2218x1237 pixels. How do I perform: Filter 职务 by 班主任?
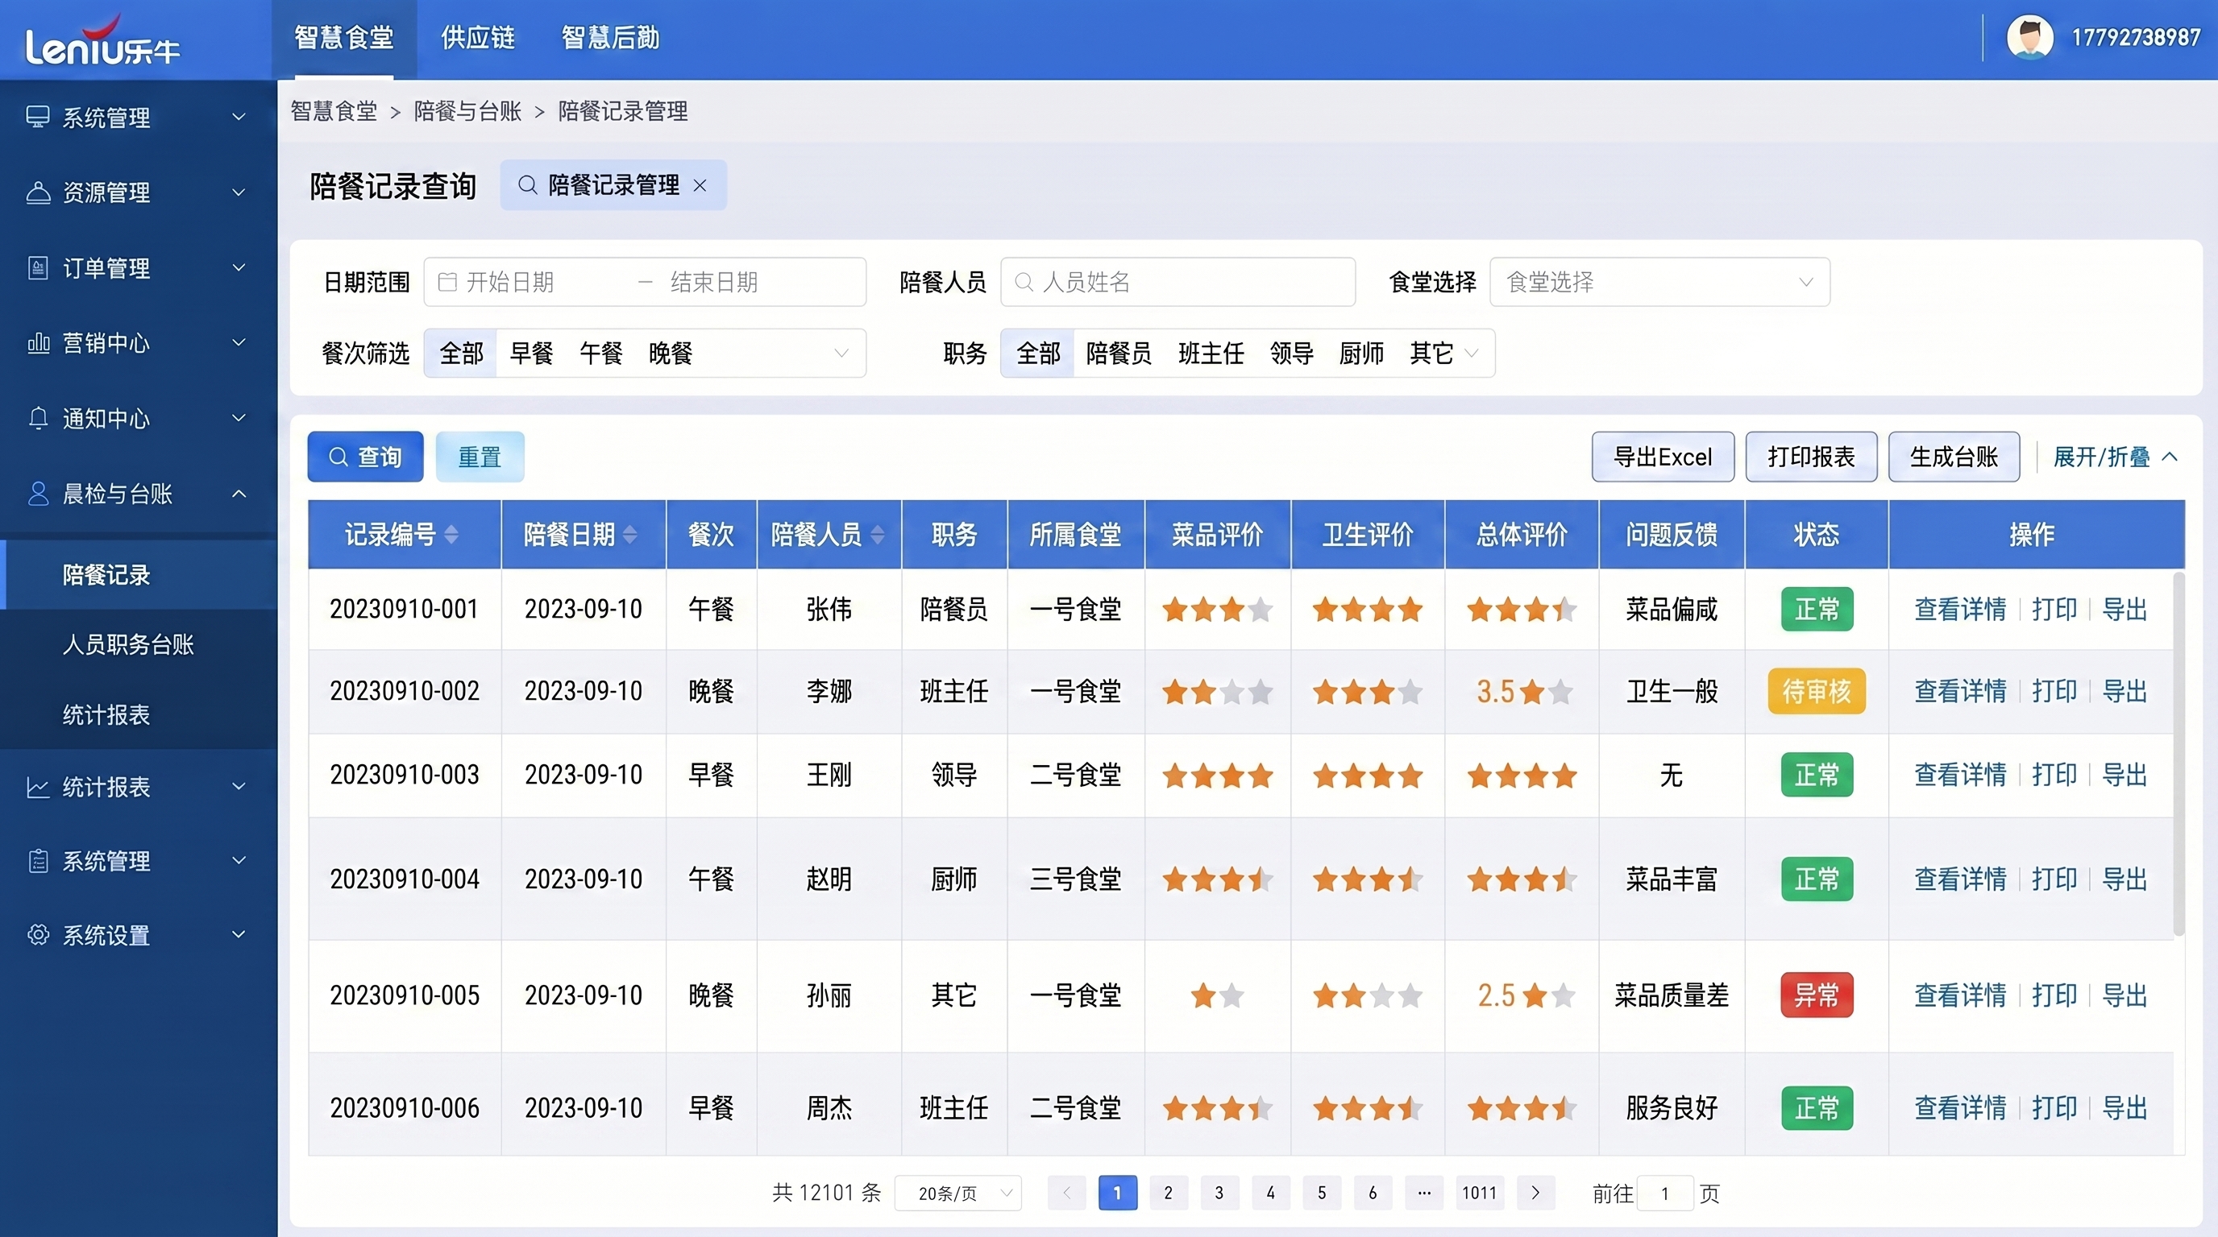(1211, 354)
